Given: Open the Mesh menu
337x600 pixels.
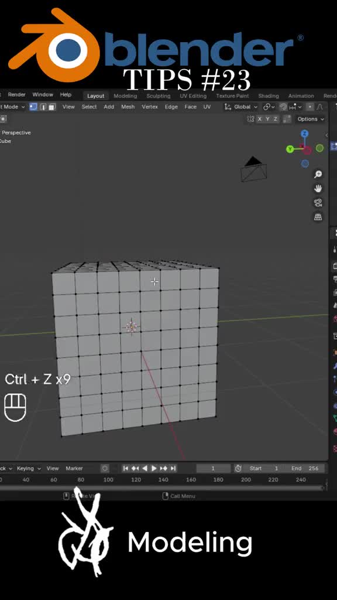Looking at the screenshot, I should [x=128, y=107].
